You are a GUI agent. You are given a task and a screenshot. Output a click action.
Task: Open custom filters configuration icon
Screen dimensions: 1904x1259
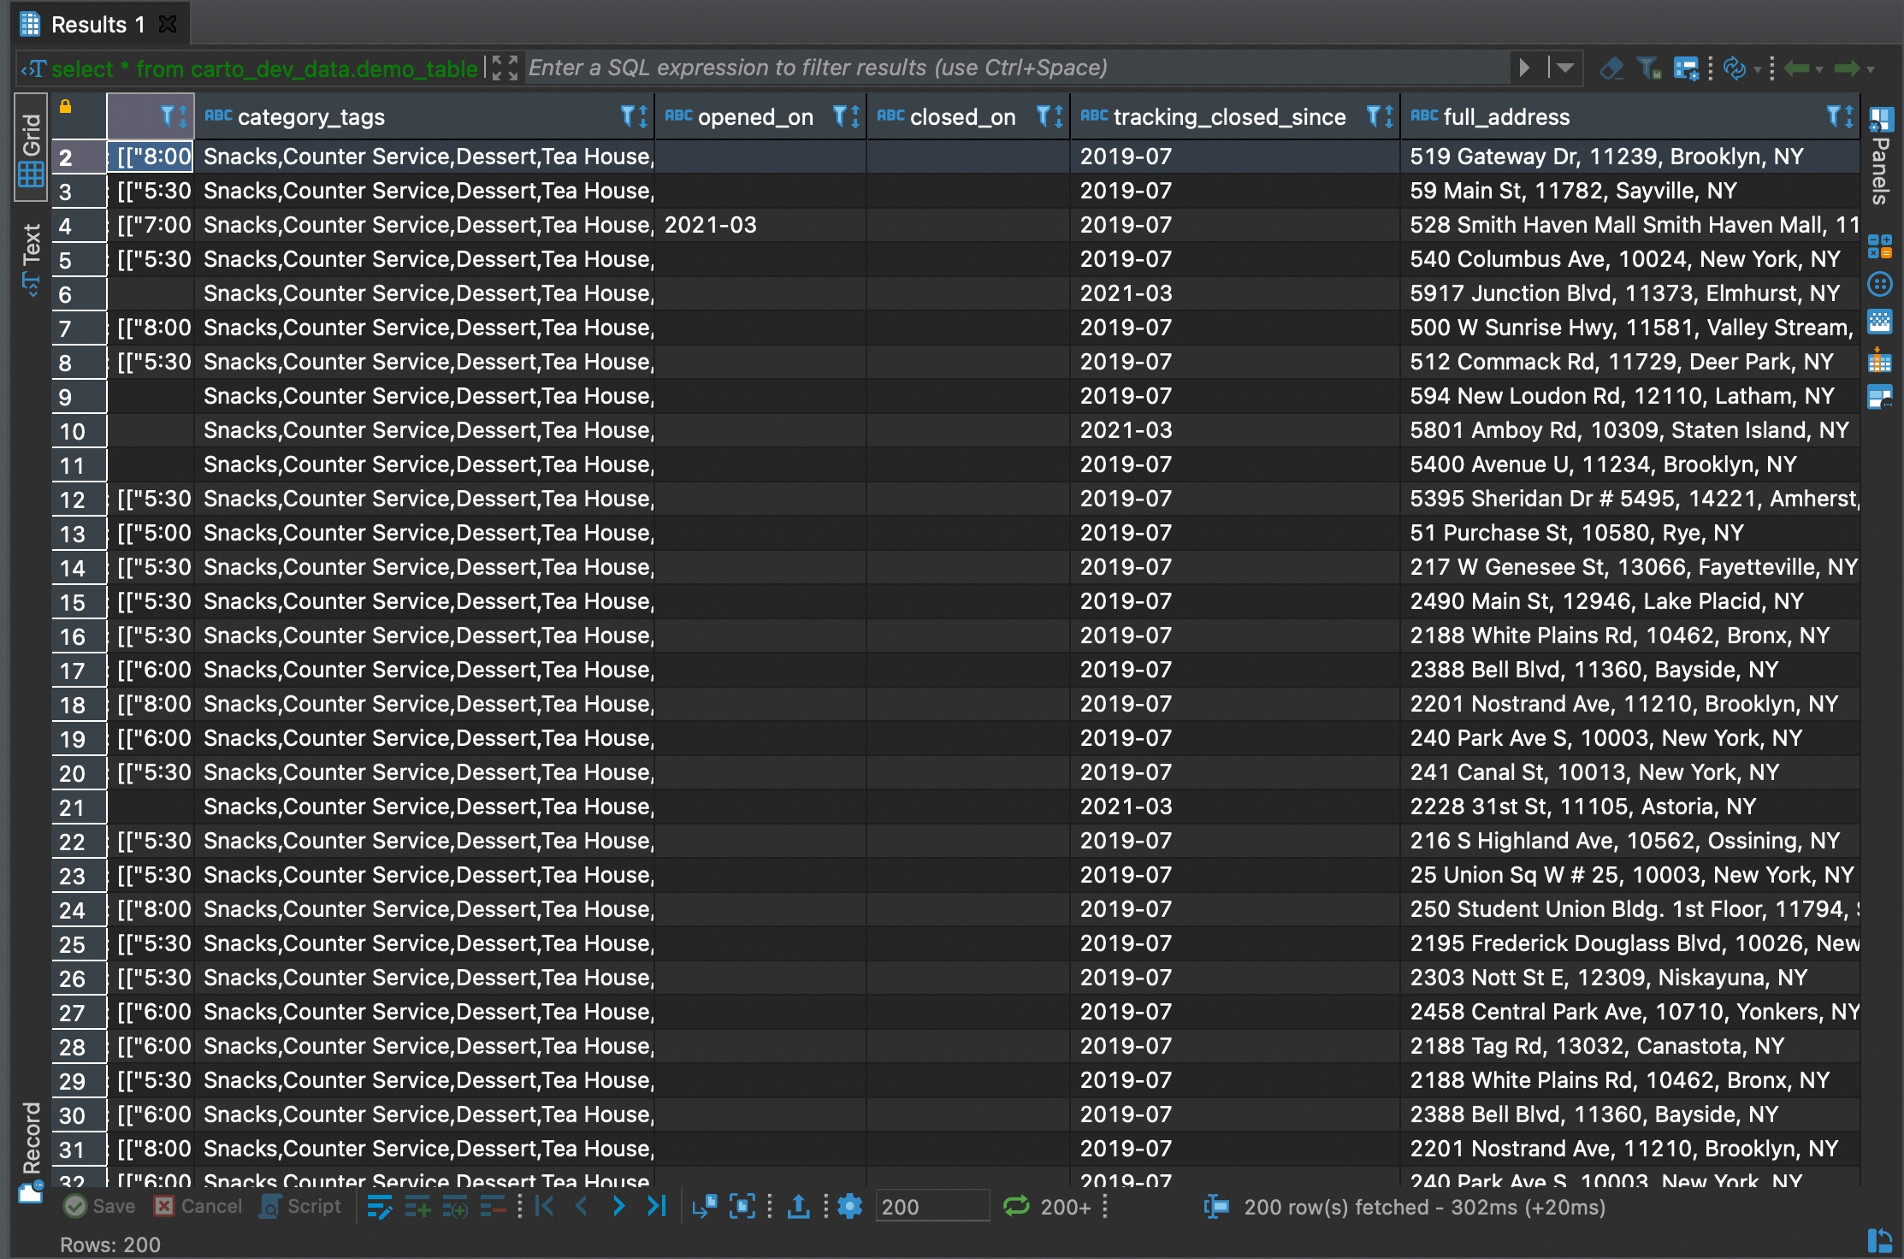(x=1686, y=68)
